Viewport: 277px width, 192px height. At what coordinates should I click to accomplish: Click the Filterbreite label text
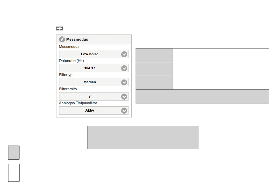68,89
